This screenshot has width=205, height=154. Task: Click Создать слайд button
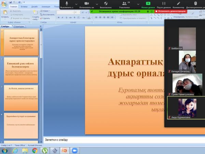(36, 15)
